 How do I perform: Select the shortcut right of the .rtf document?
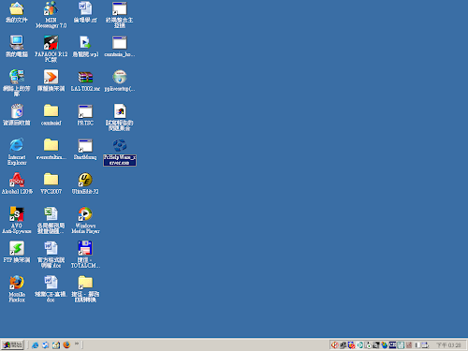[x=120, y=8]
